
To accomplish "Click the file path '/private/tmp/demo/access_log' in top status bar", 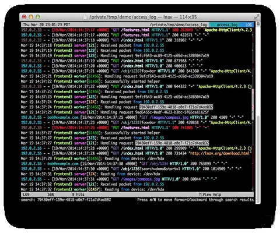I will 178,25.
